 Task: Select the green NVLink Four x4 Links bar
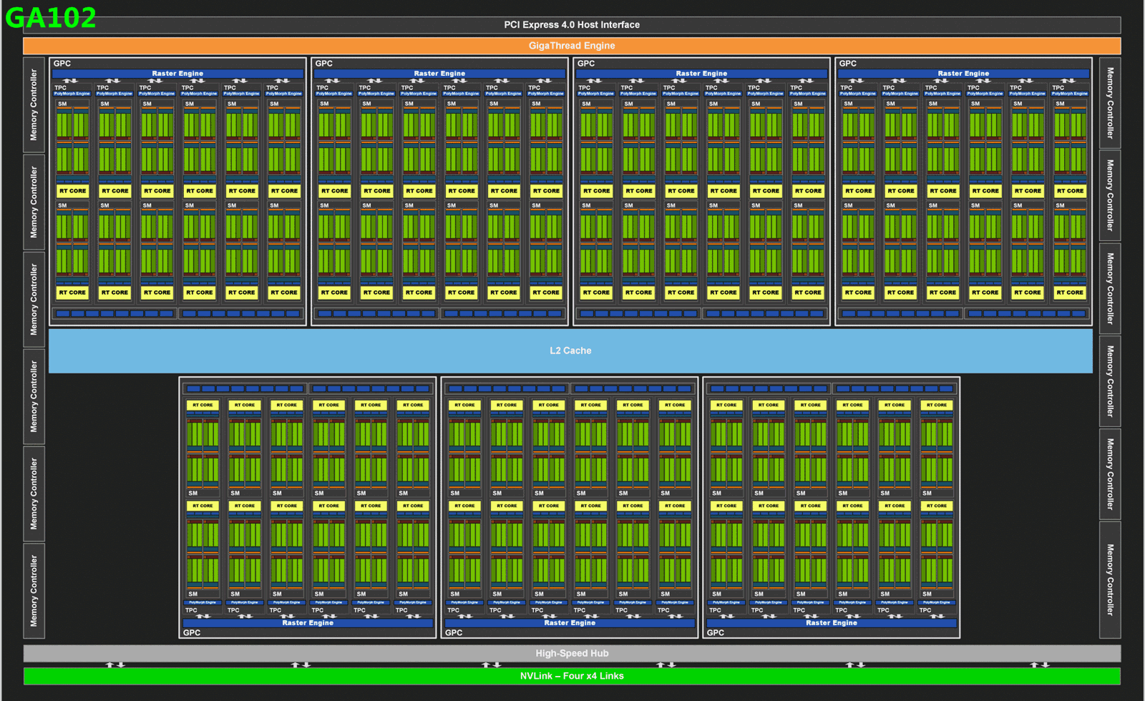coord(571,676)
